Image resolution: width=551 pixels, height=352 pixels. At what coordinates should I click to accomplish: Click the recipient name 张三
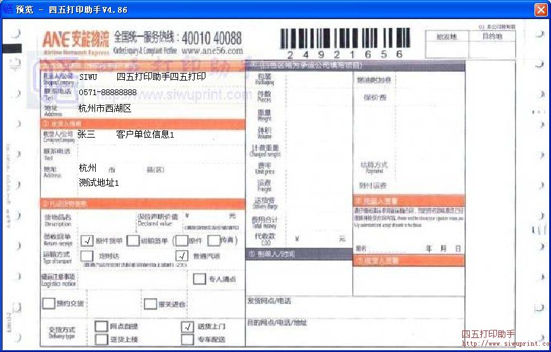tap(86, 134)
